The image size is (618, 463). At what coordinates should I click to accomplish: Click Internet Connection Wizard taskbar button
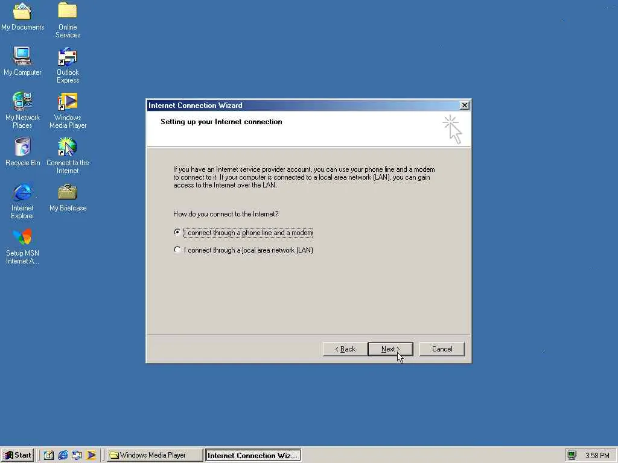point(253,455)
